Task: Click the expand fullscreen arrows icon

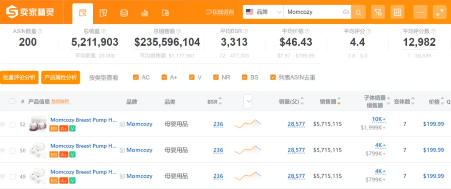Action: tap(439, 12)
